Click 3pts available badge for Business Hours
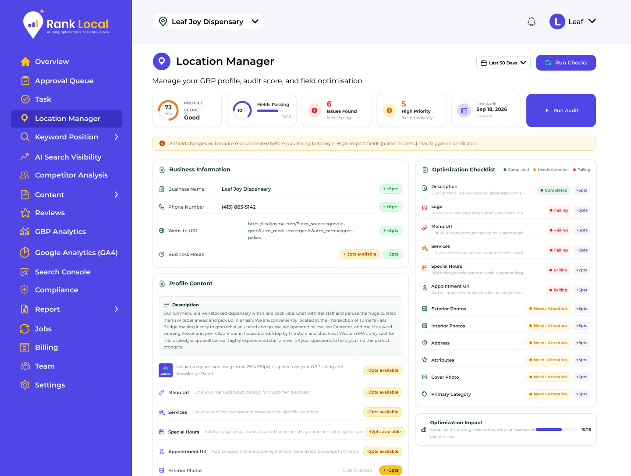Viewport: 631px width, 476px height. click(360, 254)
